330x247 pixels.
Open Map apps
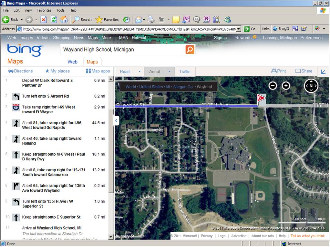click(98, 71)
